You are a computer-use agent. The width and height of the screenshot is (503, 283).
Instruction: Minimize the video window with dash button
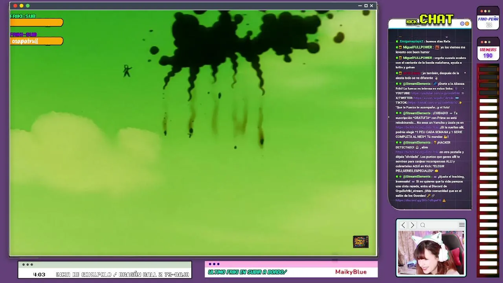click(360, 6)
